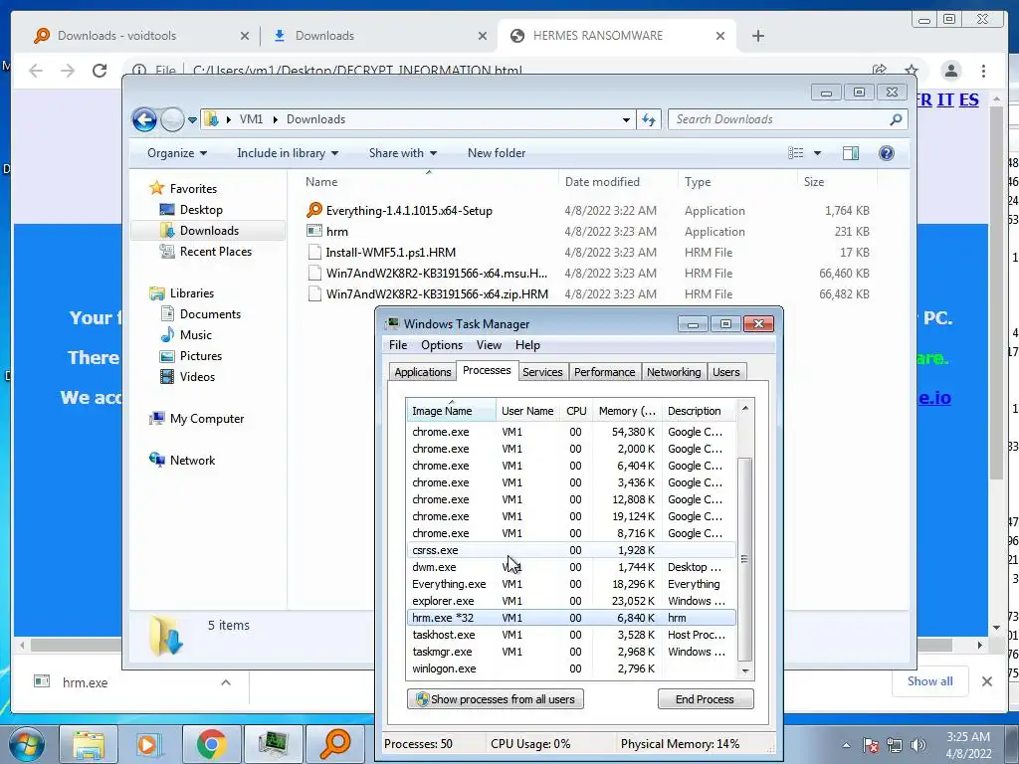
Task: Click Chrome reload page icon
Action: click(100, 71)
